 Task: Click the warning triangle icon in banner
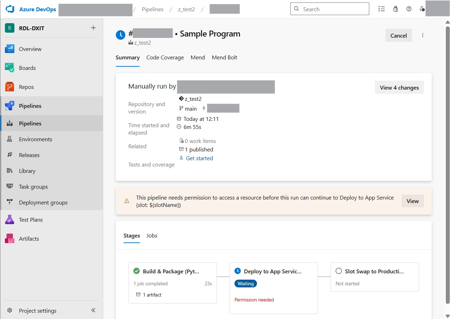coord(127,201)
